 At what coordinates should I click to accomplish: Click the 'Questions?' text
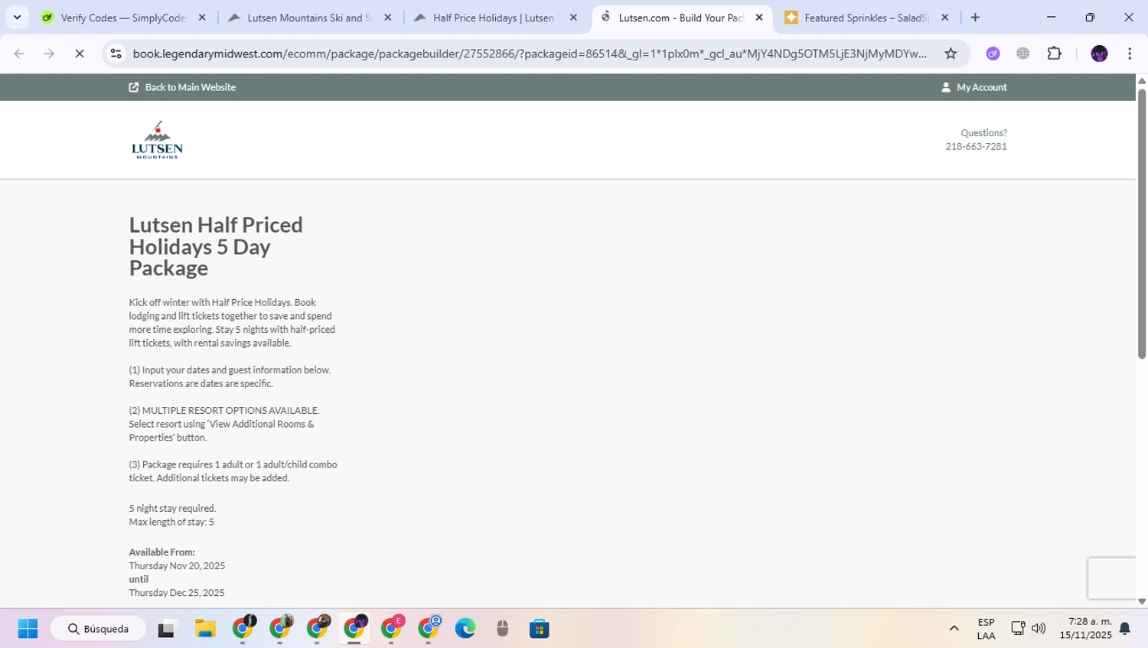(x=983, y=133)
